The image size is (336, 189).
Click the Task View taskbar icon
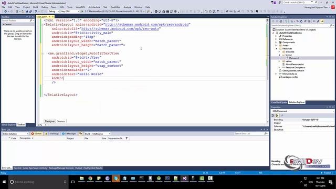pyautogui.click(x=73, y=182)
